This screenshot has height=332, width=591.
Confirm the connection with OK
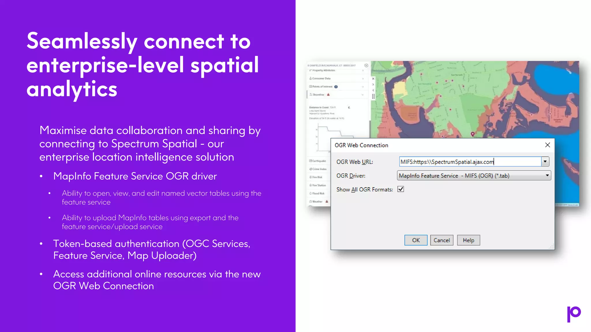(416, 240)
